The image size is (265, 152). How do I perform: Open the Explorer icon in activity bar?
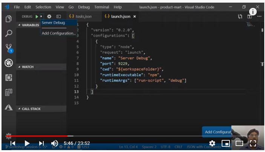click(8, 18)
